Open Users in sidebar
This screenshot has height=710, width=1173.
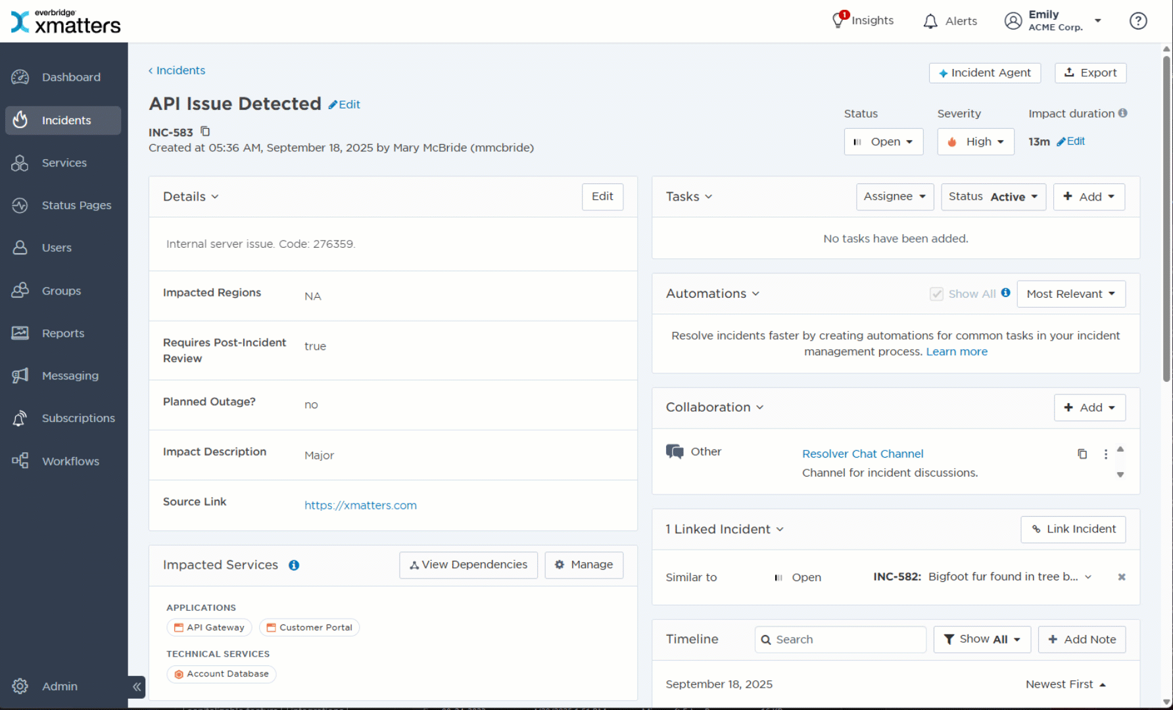pyautogui.click(x=63, y=248)
